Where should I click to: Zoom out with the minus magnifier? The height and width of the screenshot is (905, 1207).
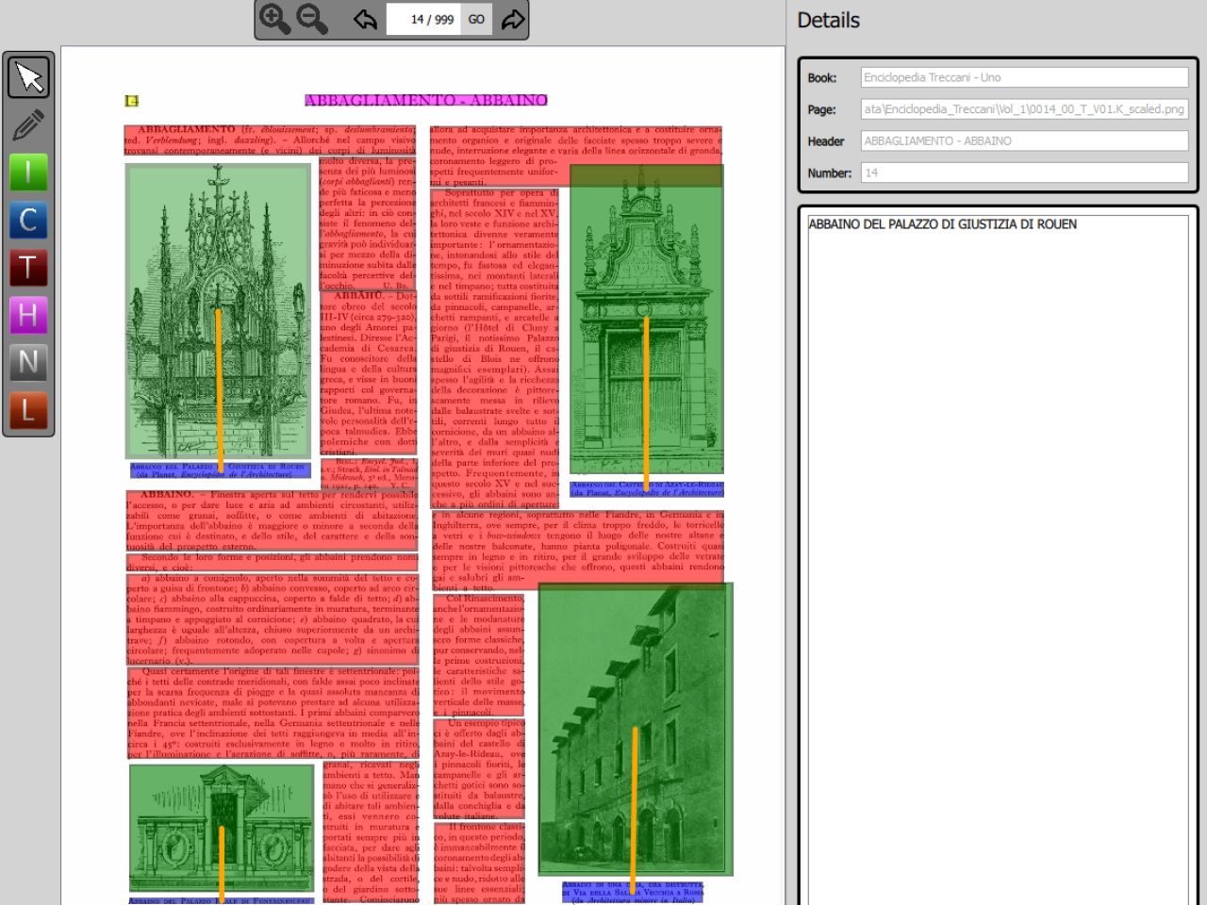312,19
